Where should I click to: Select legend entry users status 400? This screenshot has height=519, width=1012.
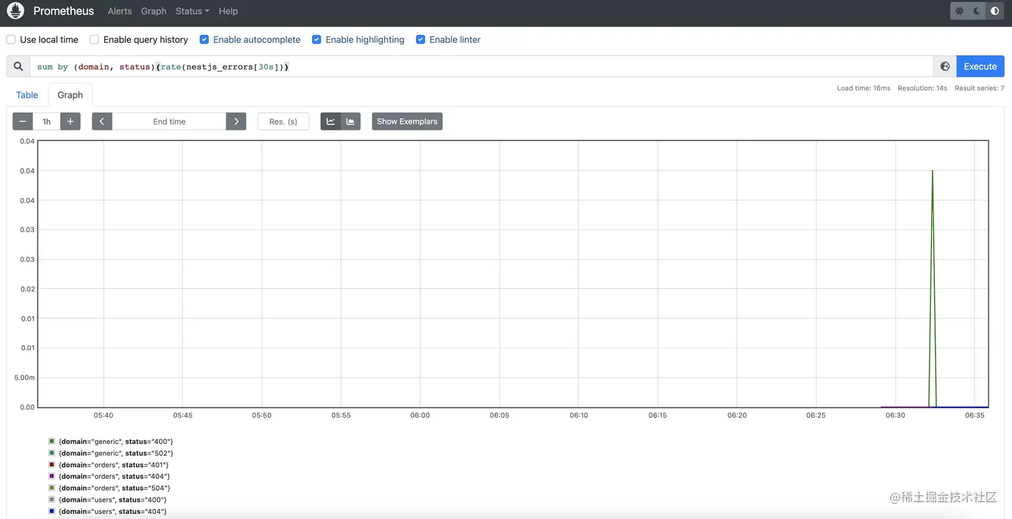[112, 500]
